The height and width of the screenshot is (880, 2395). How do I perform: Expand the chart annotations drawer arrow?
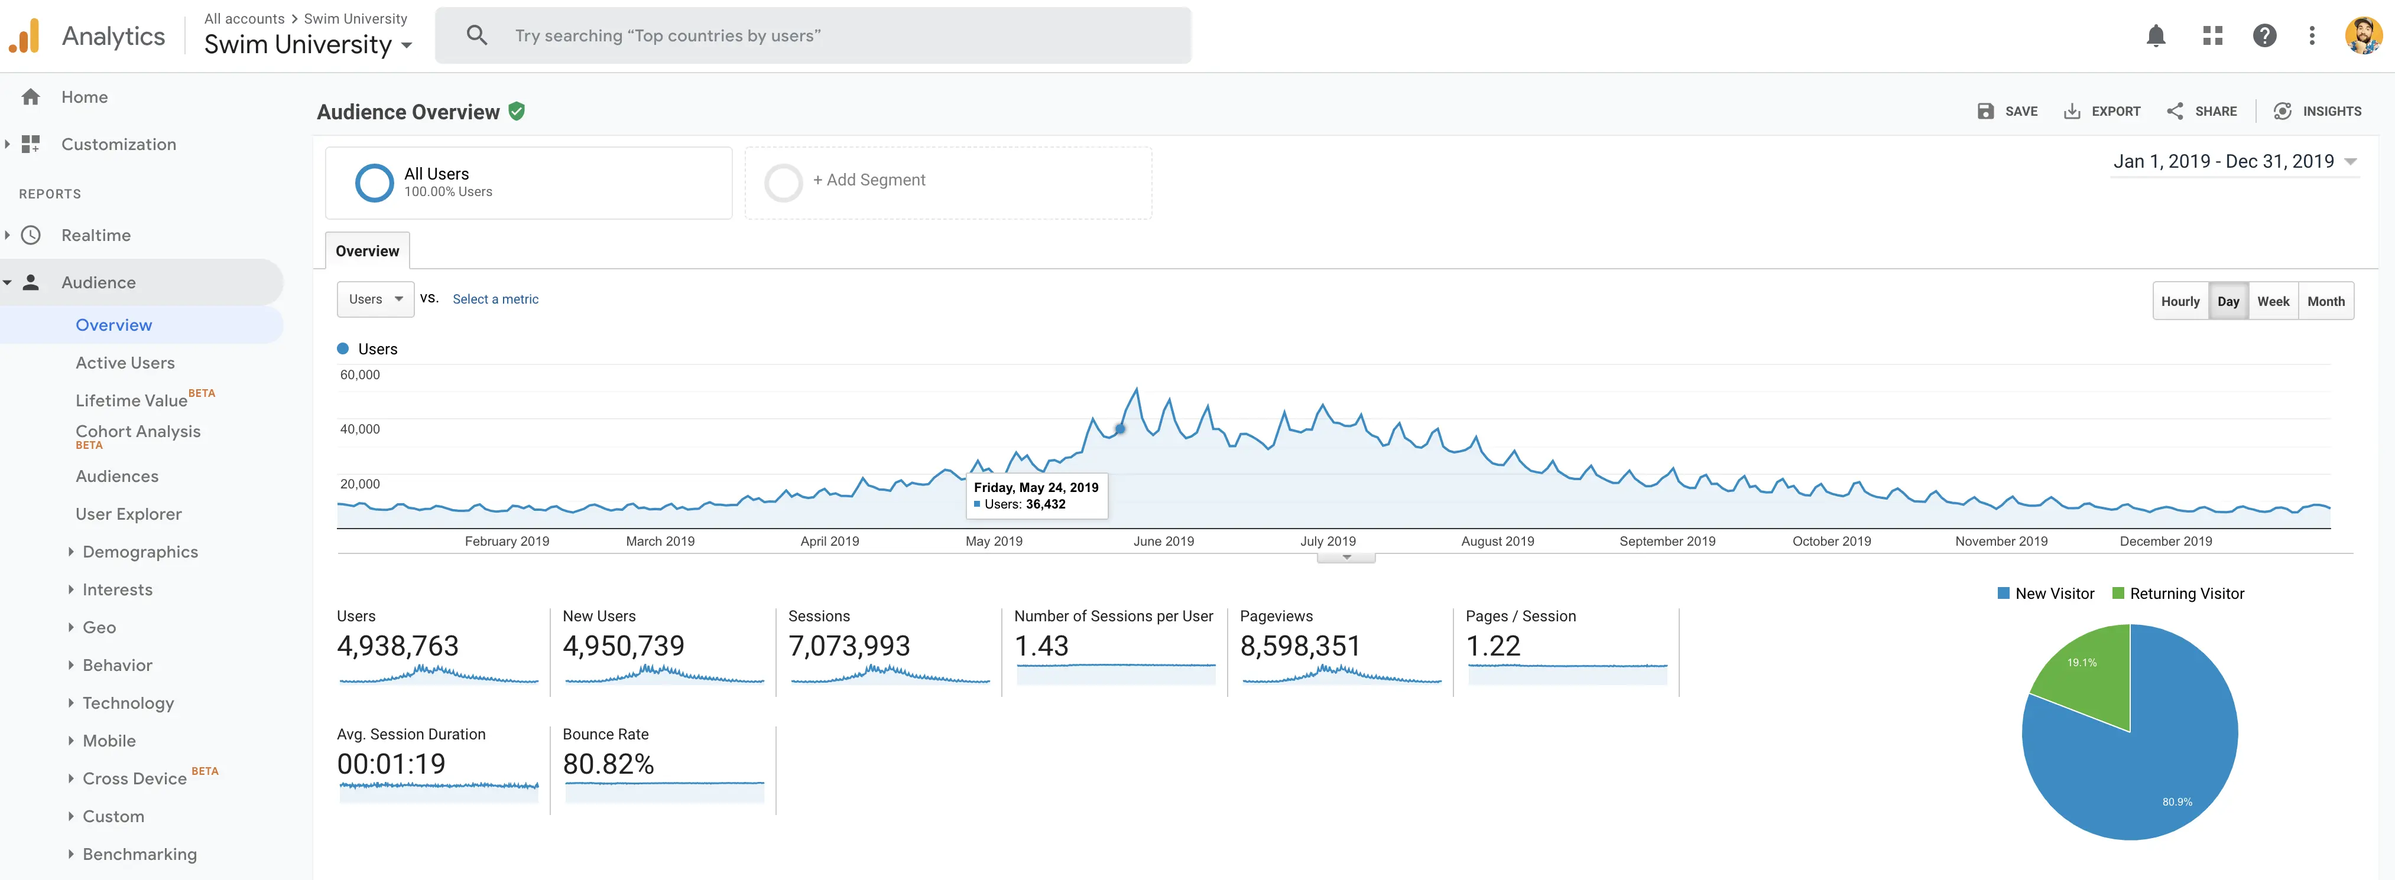click(x=1346, y=558)
